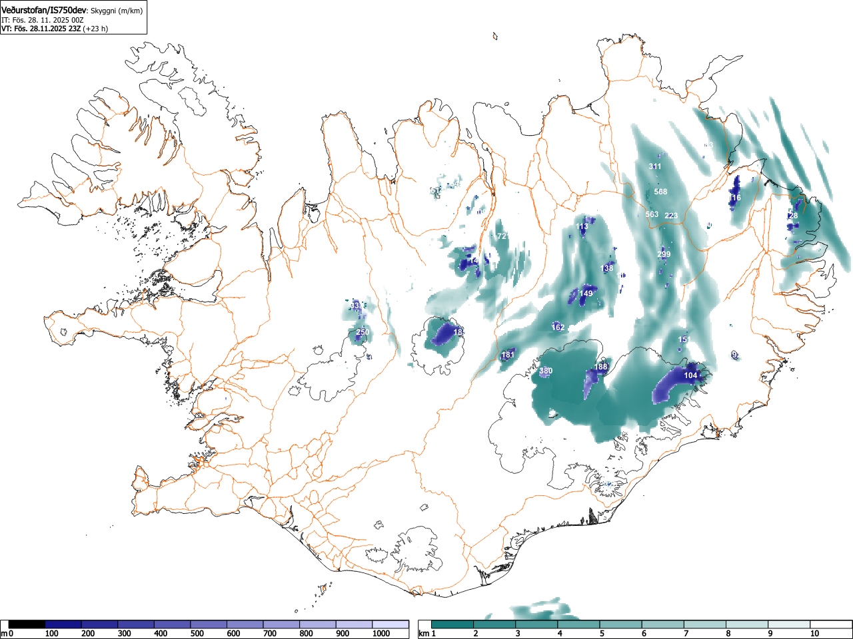Click the visibility value 188
Image resolution: width=853 pixels, height=639 pixels.
tap(601, 367)
